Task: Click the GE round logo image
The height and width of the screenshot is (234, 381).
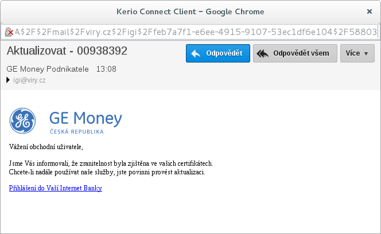Action: (x=22, y=121)
